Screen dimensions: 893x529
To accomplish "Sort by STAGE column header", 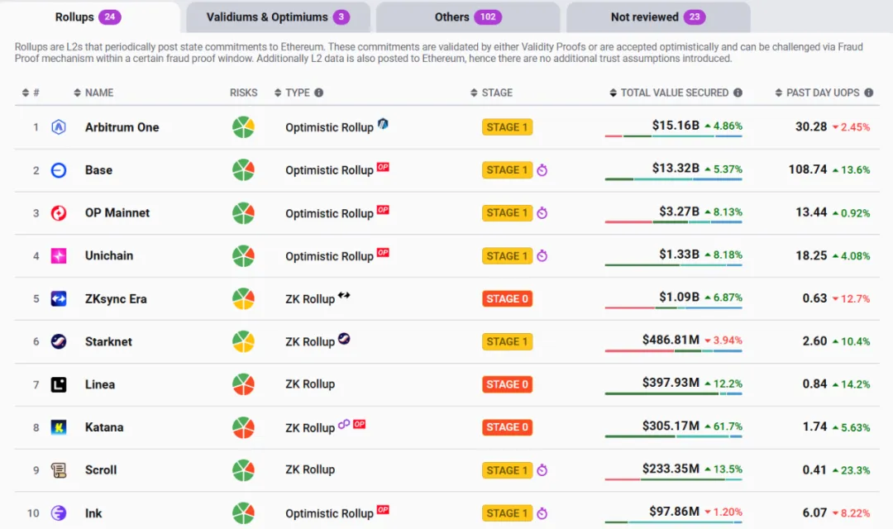I will tap(496, 93).
